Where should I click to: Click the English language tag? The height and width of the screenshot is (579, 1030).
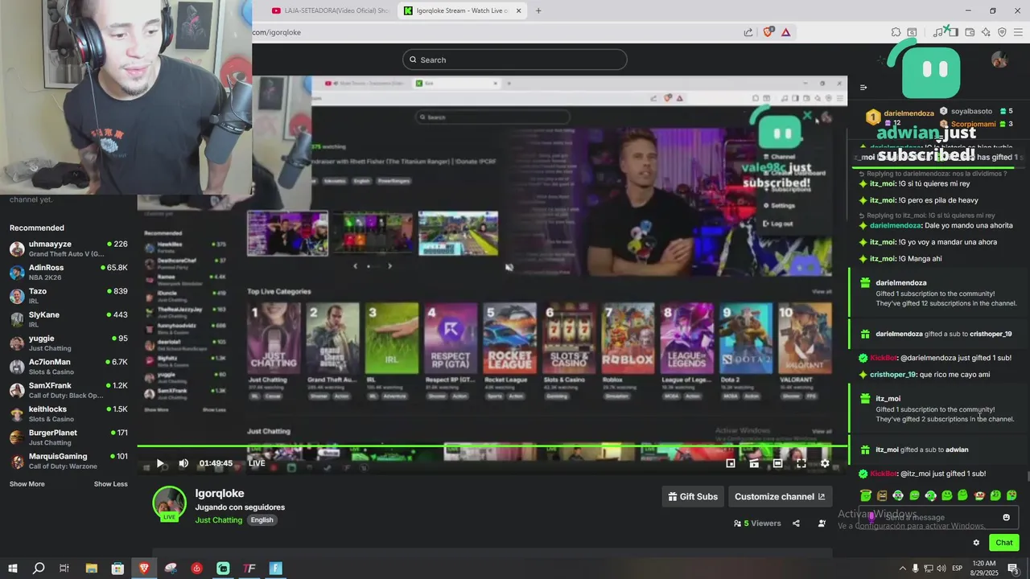point(262,520)
